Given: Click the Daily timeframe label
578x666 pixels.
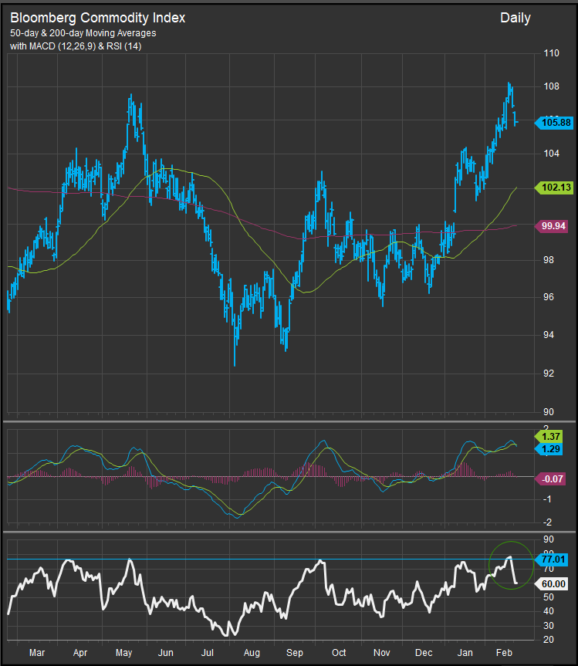Looking at the screenshot, I should pos(515,18).
